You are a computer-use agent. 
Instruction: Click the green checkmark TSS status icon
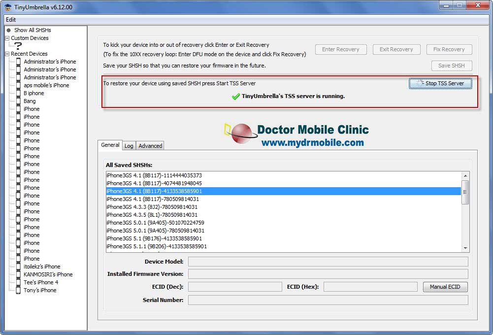(235, 97)
